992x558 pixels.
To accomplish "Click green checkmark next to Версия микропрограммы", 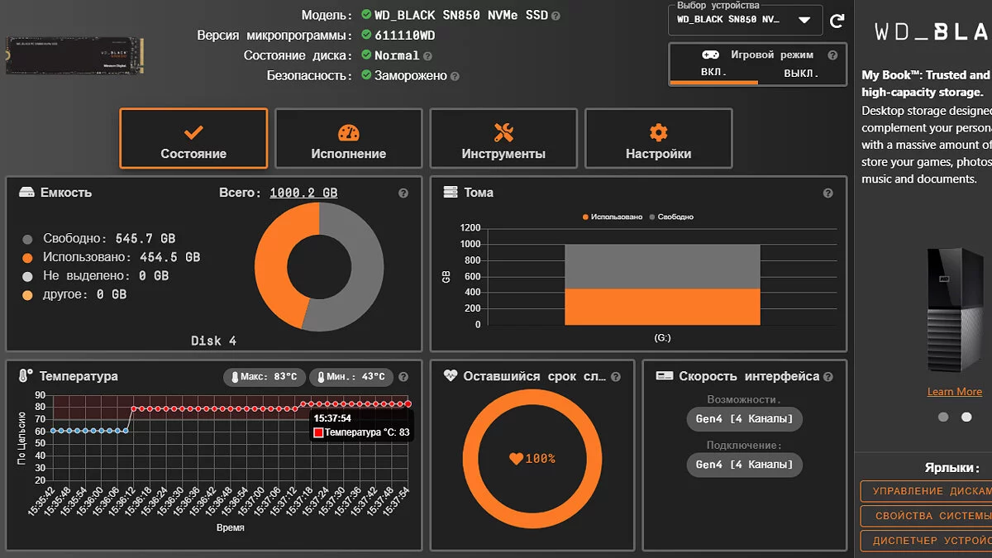I will pos(367,36).
